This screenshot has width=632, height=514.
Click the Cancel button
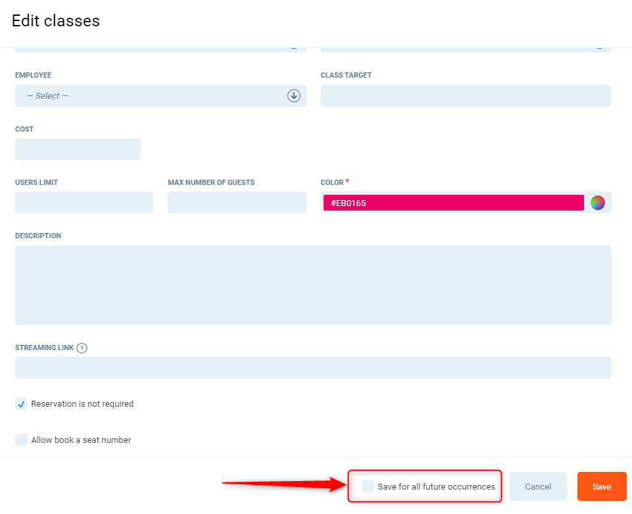point(538,486)
